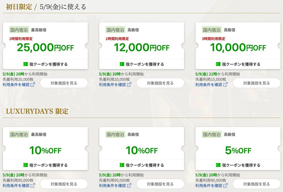Click ticket icon on 5%OFF coupon
This screenshot has height=192, width=283.
tap(218, 165)
